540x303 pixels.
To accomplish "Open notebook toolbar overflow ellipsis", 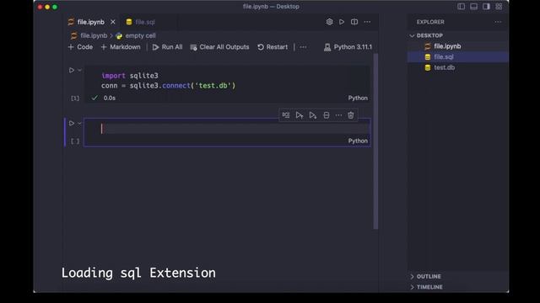I will click(303, 47).
